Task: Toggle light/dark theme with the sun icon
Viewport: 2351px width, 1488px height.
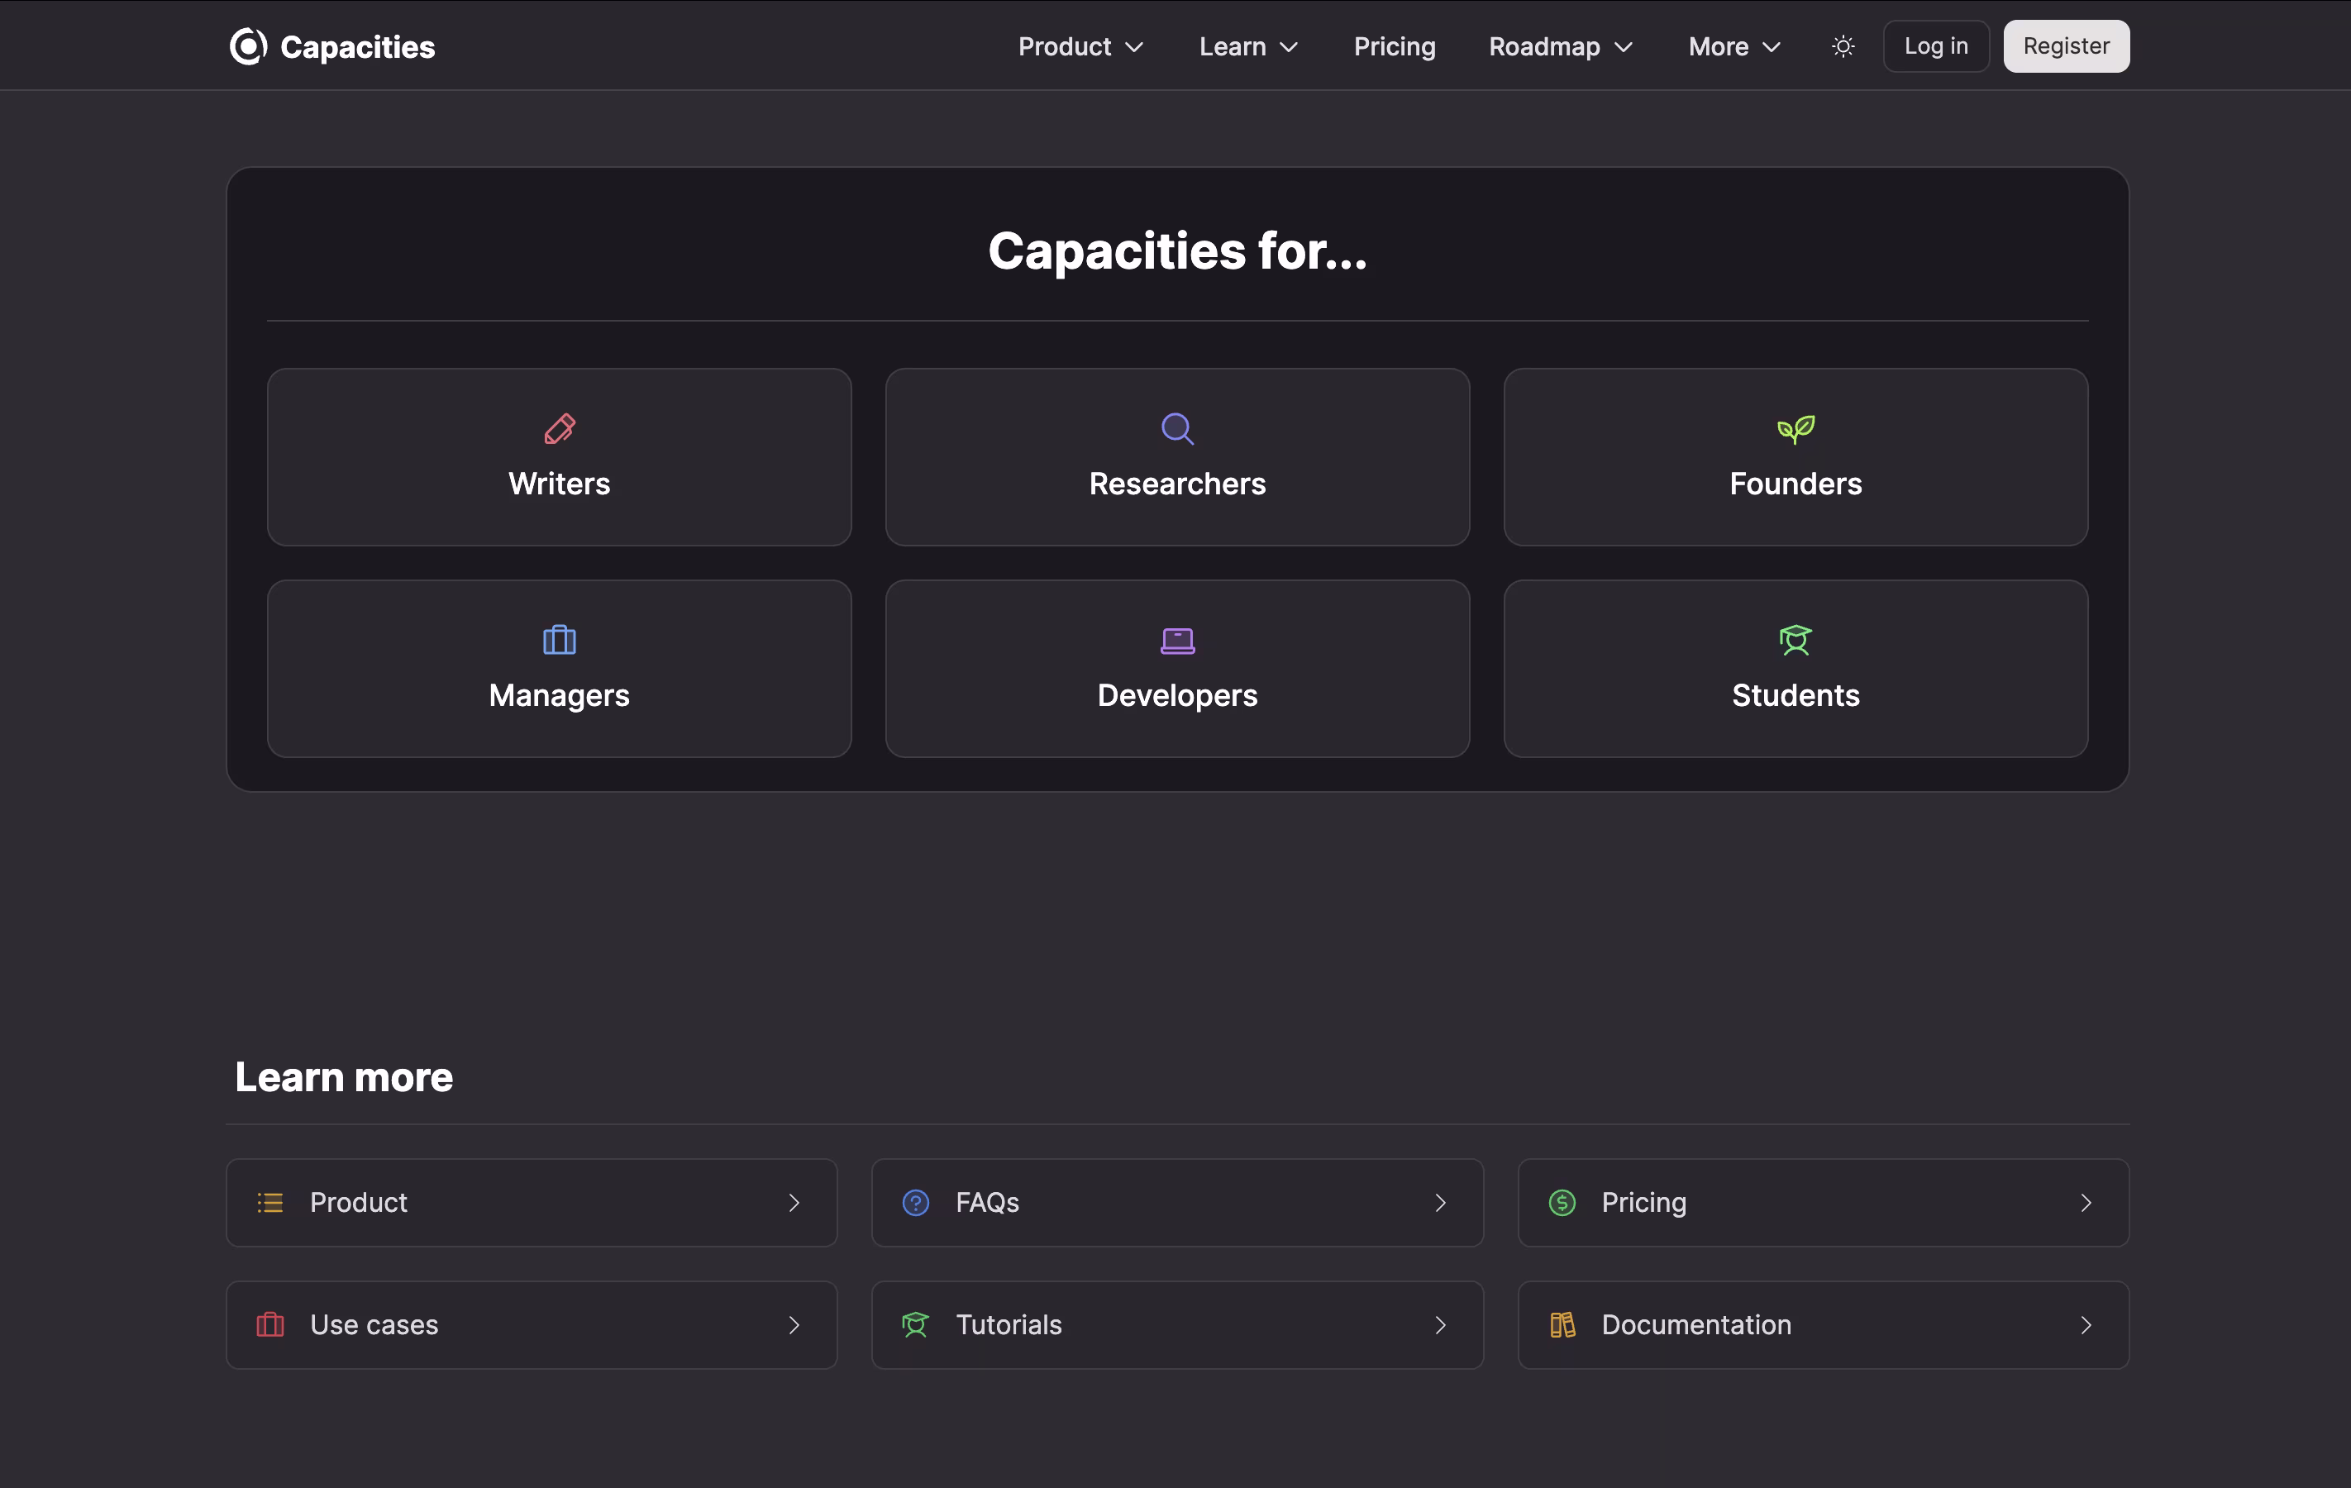Action: [1843, 46]
